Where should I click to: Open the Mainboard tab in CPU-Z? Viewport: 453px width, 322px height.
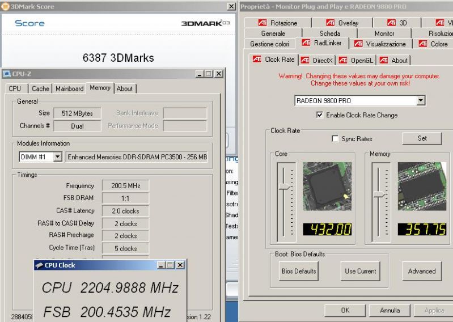click(x=69, y=88)
